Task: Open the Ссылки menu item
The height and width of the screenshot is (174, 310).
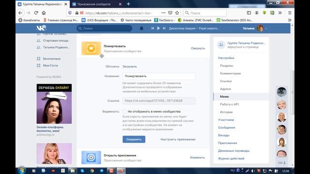Action: [226, 81]
